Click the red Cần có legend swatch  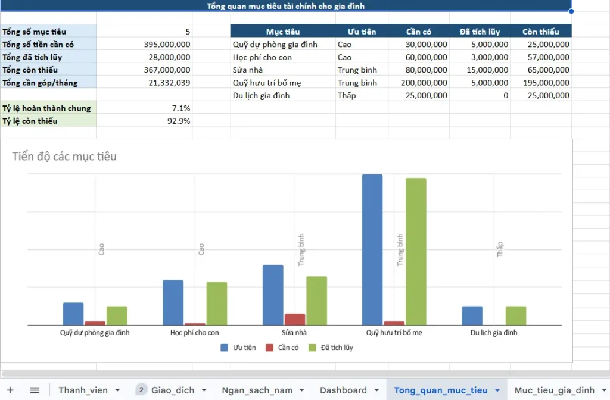pos(269,348)
